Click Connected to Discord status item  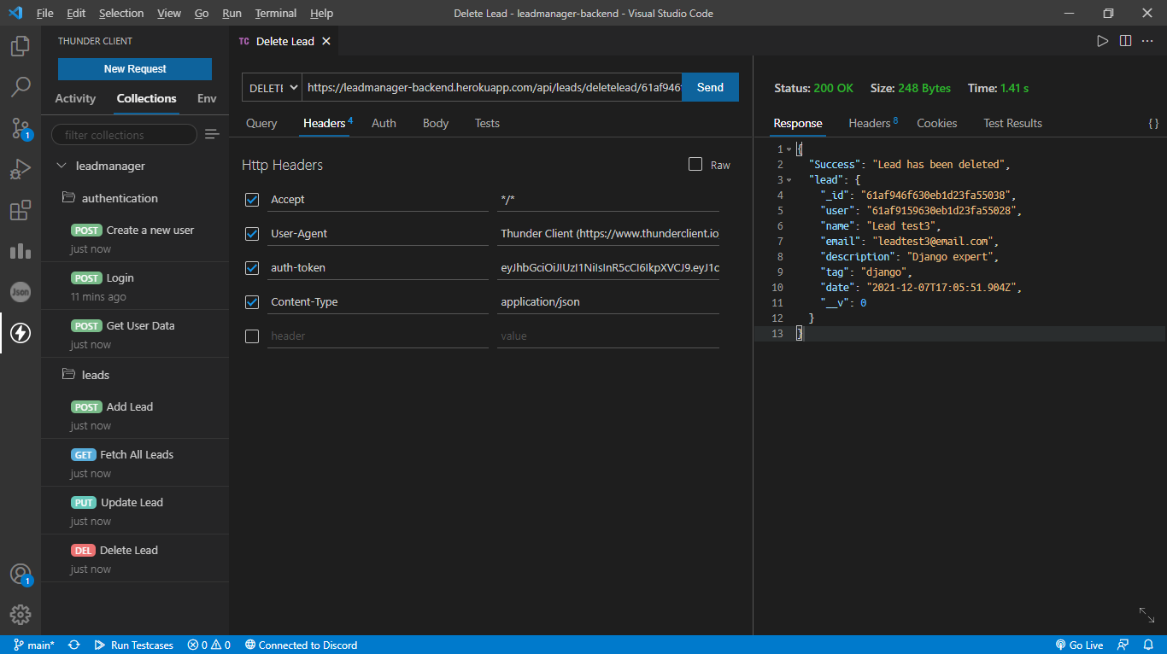pyautogui.click(x=301, y=645)
